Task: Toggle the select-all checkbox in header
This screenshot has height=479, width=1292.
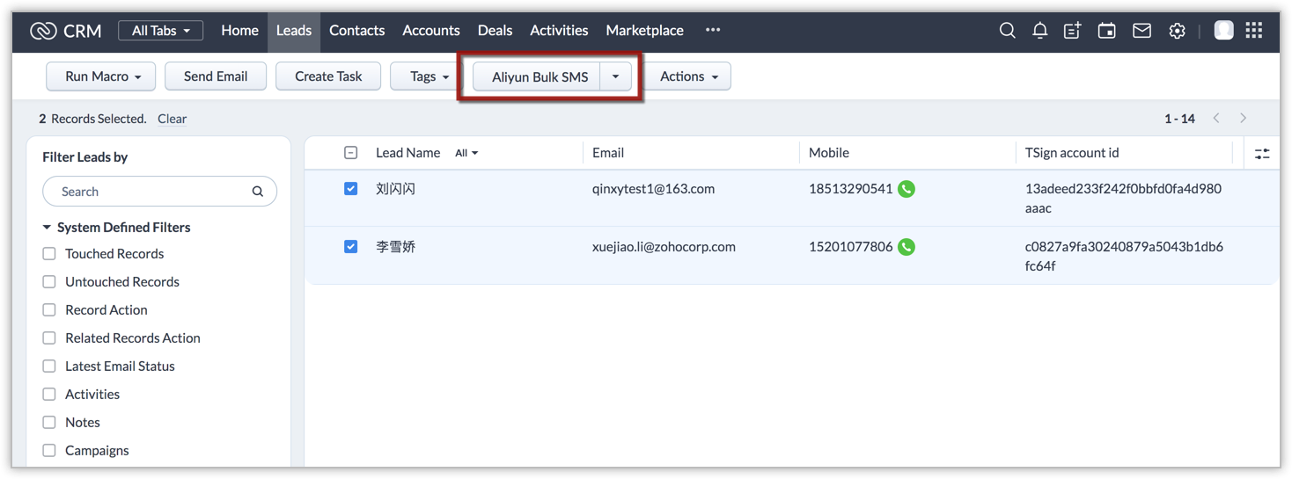Action: tap(350, 153)
